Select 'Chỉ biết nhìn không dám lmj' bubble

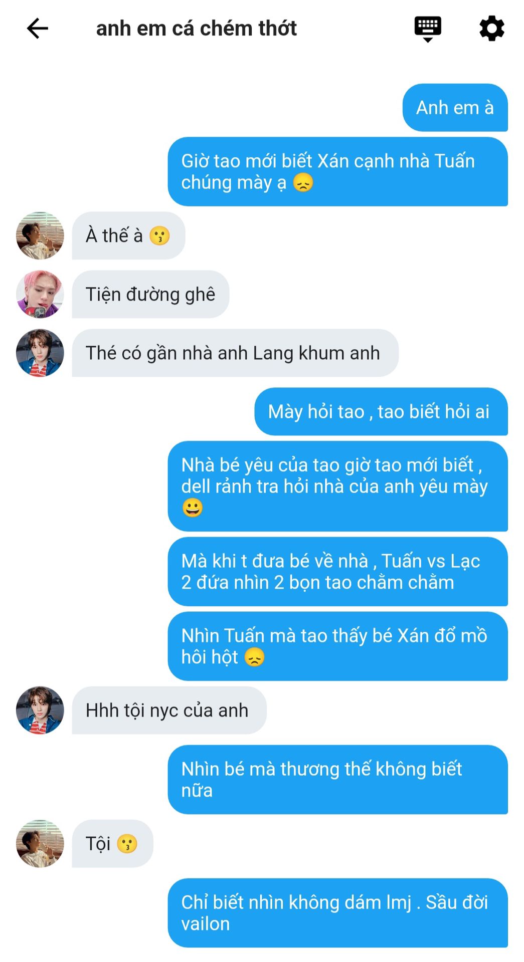(x=337, y=913)
